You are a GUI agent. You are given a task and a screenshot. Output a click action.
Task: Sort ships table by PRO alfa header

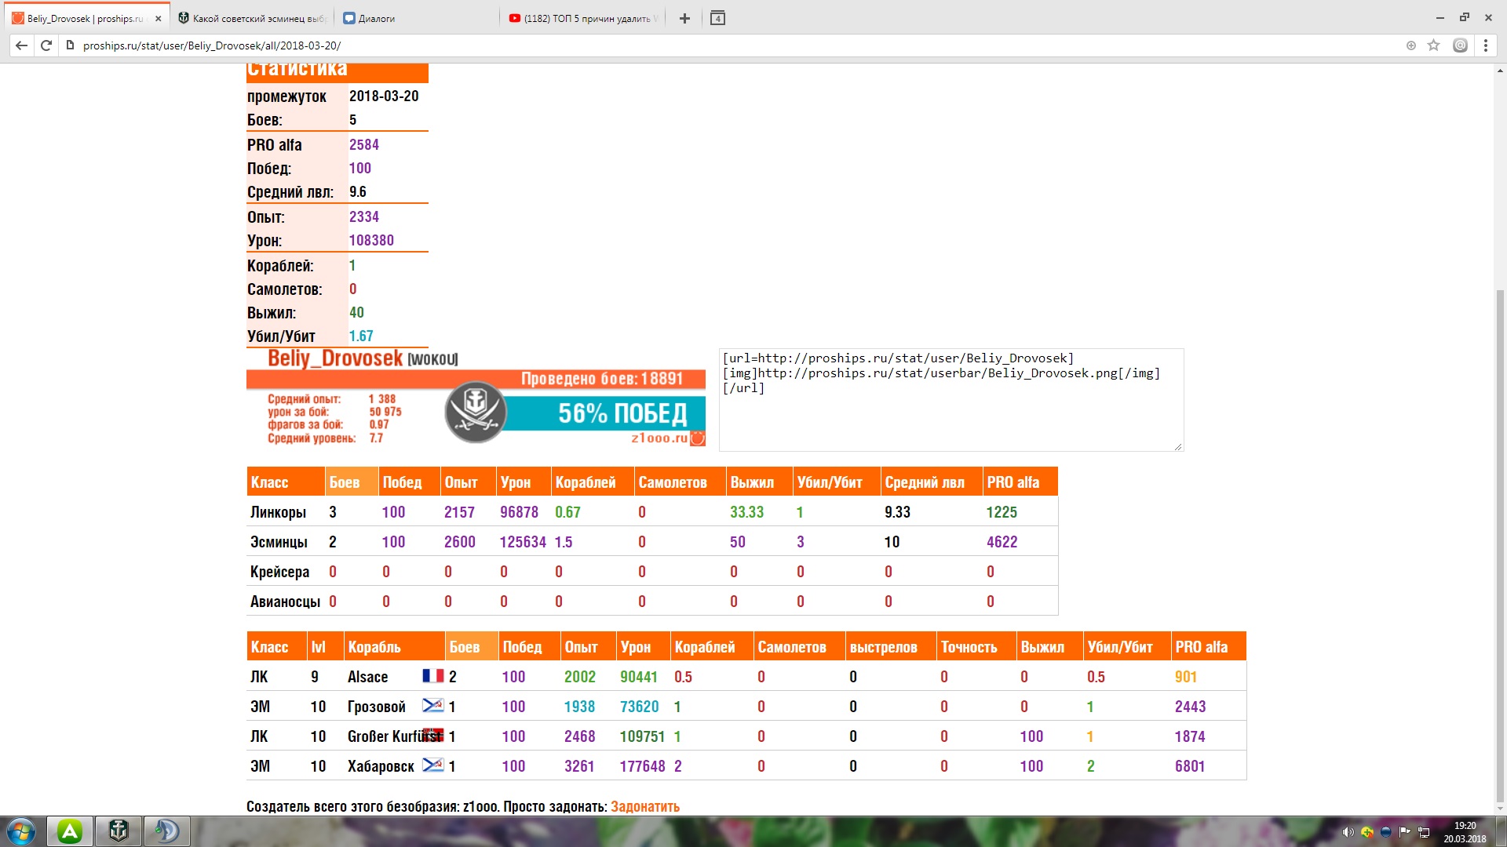[x=1201, y=647]
